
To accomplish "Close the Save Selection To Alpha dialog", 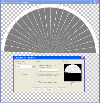I will pos(82,58).
